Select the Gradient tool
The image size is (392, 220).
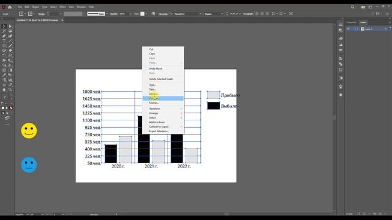coord(10,70)
